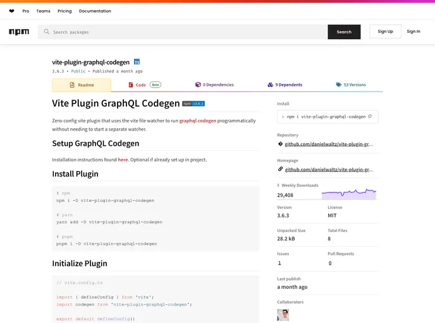Click the 'Vite Plugin GraphQL Codegen' readme title
This screenshot has width=435, height=323.
pos(116,103)
